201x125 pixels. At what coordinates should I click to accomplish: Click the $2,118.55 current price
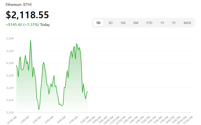pos(27,15)
